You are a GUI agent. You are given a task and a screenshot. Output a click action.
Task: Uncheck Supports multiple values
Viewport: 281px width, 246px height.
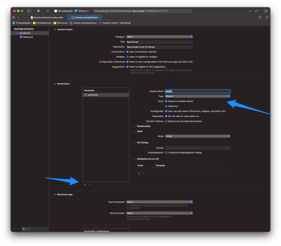click(166, 101)
